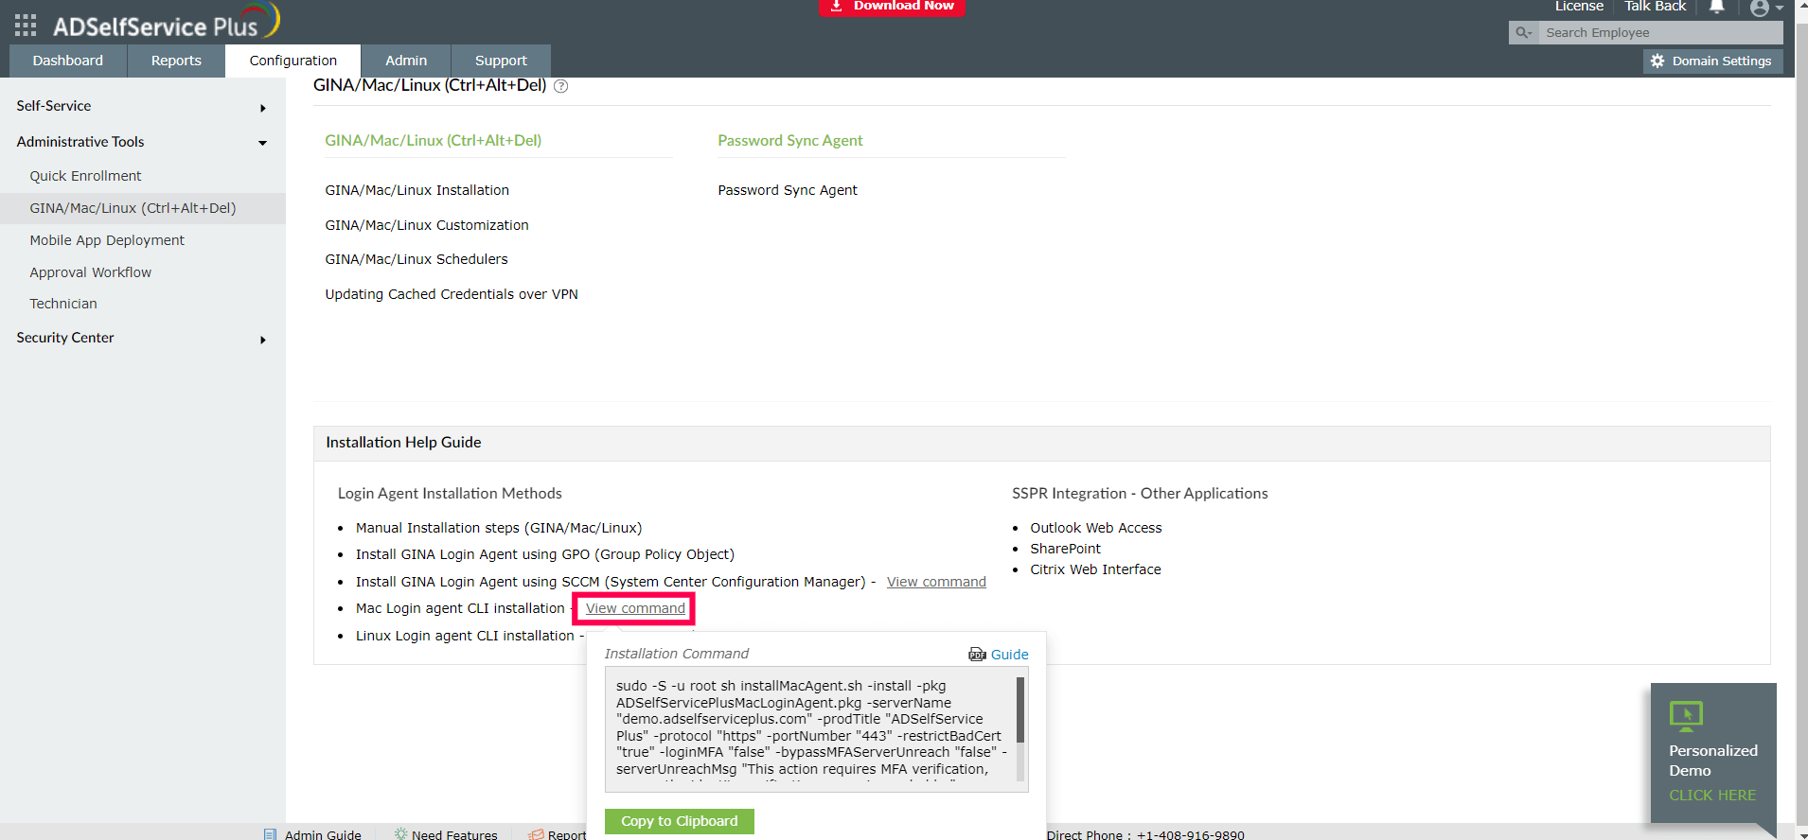
Task: Click the PDF guide icon in command popup
Action: click(x=977, y=655)
